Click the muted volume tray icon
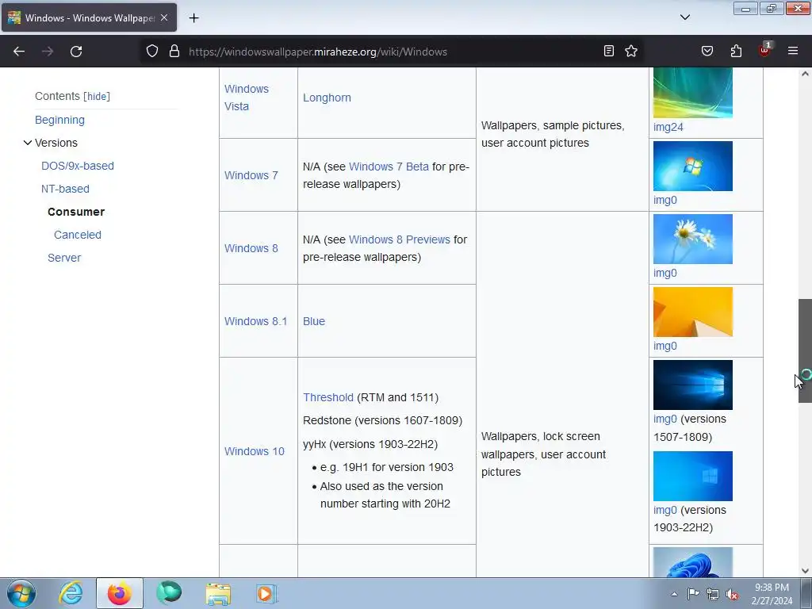This screenshot has width=812, height=609. coord(732,594)
